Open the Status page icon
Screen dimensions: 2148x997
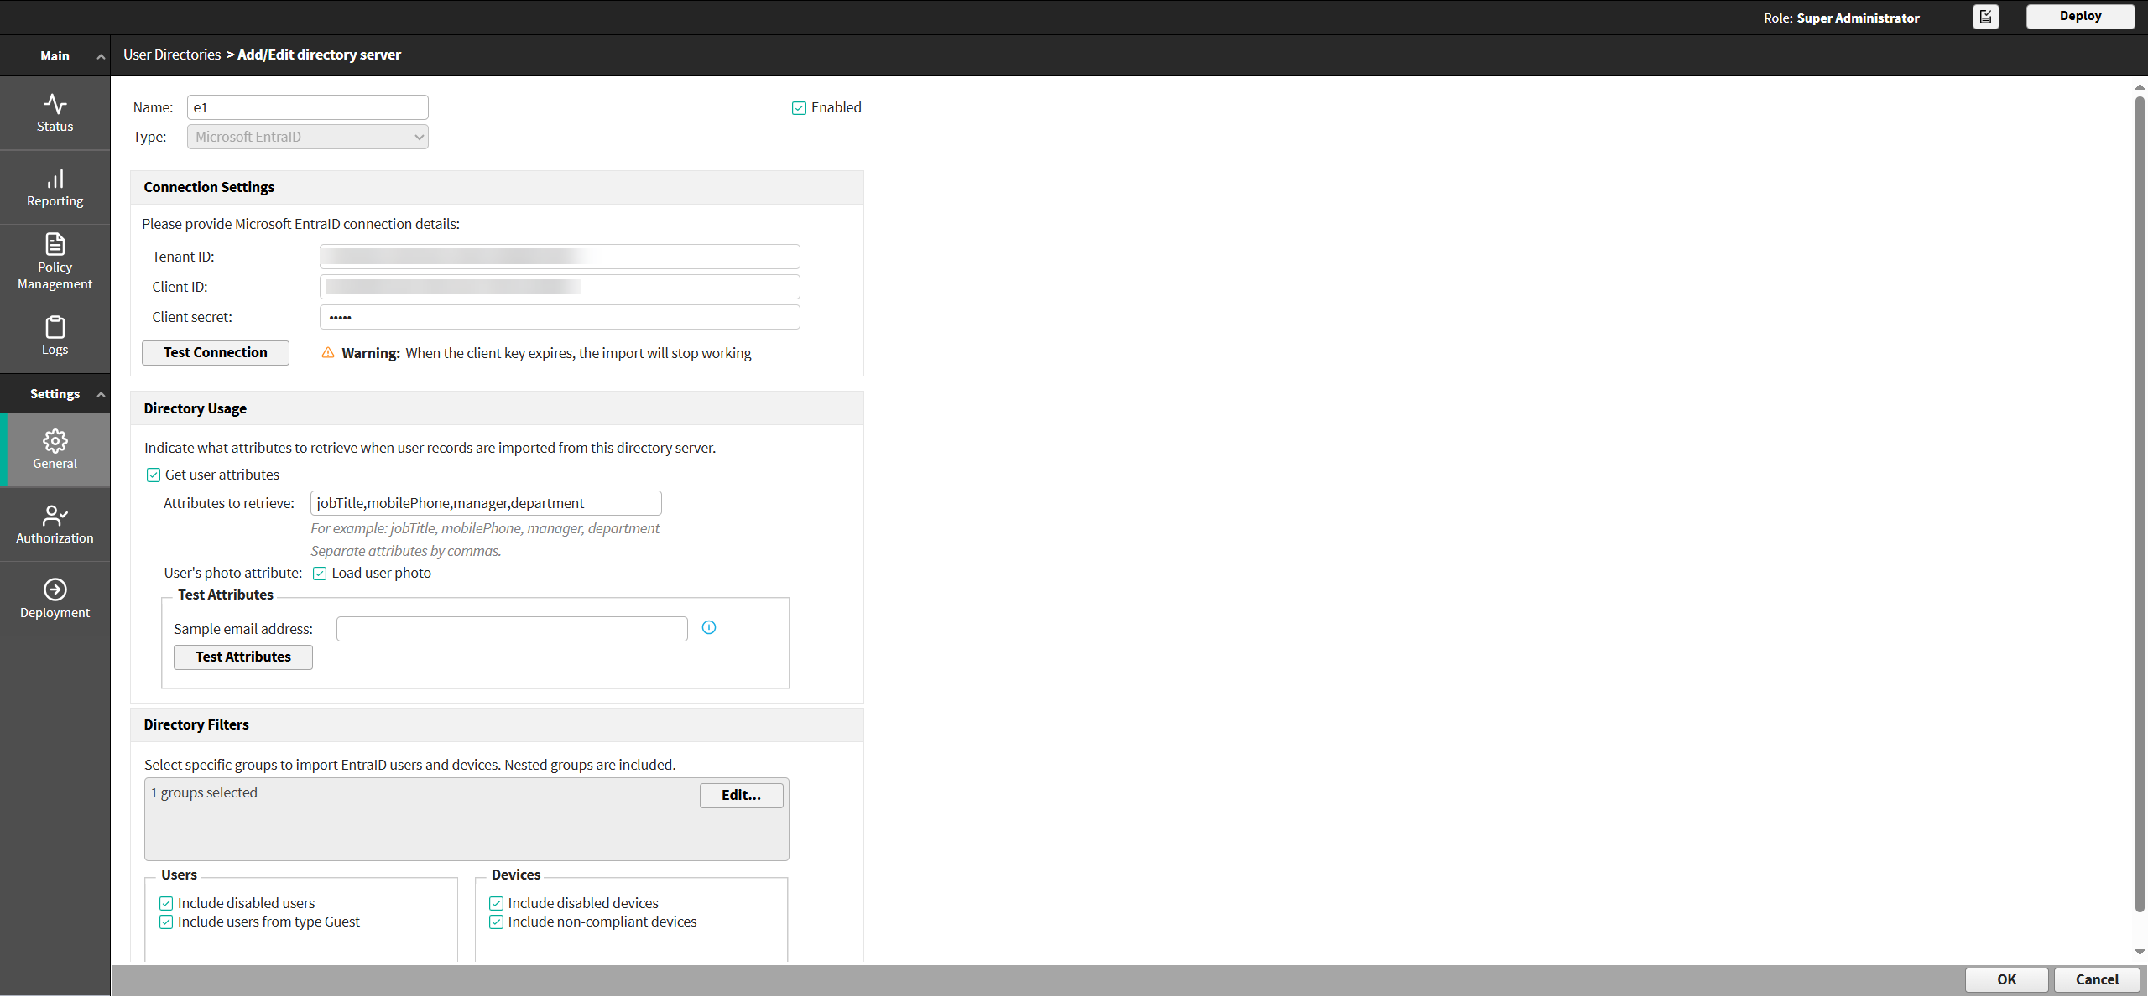coord(55,104)
